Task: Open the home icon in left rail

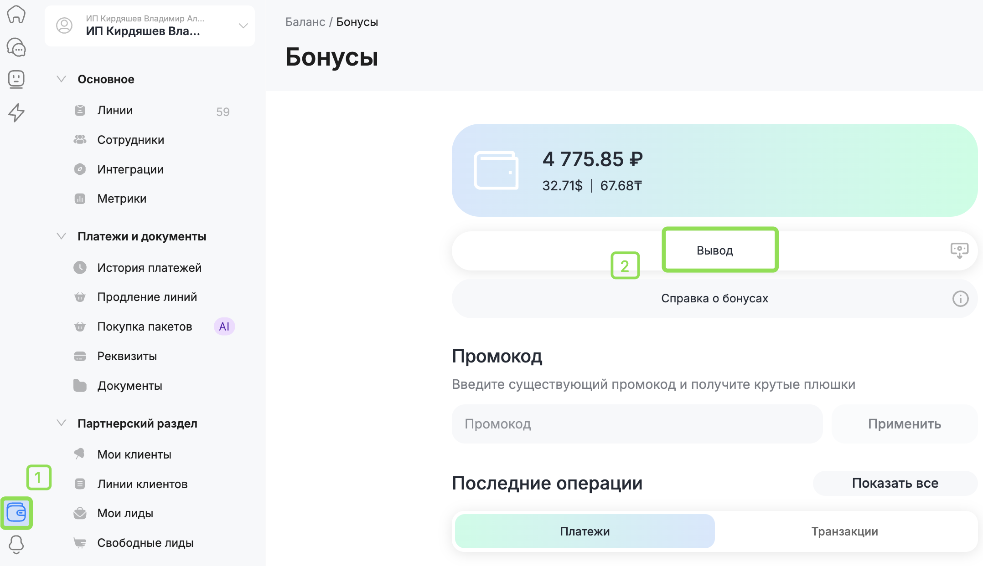Action: pyautogui.click(x=16, y=15)
